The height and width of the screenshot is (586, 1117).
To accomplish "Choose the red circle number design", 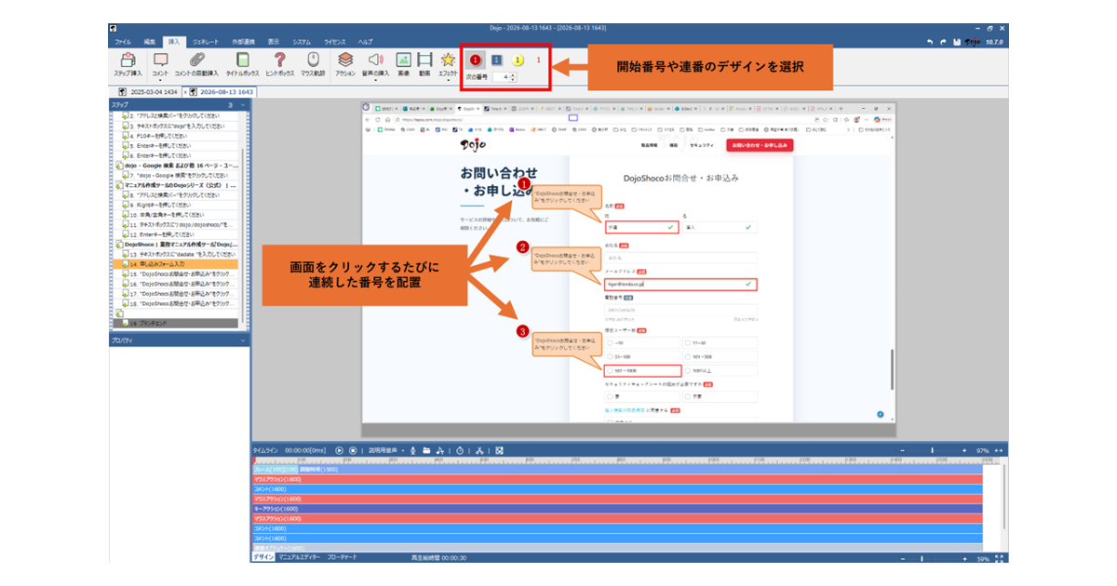I will 476,60.
